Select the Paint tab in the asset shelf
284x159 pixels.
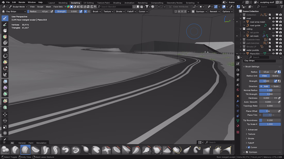31,143
